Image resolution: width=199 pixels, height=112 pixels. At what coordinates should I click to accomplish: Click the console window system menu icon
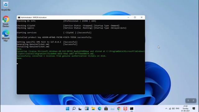pyautogui.click(x=19, y=17)
